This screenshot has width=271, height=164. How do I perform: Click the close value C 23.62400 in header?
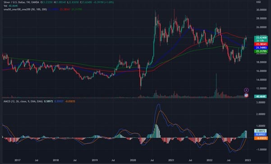coord(85,3)
